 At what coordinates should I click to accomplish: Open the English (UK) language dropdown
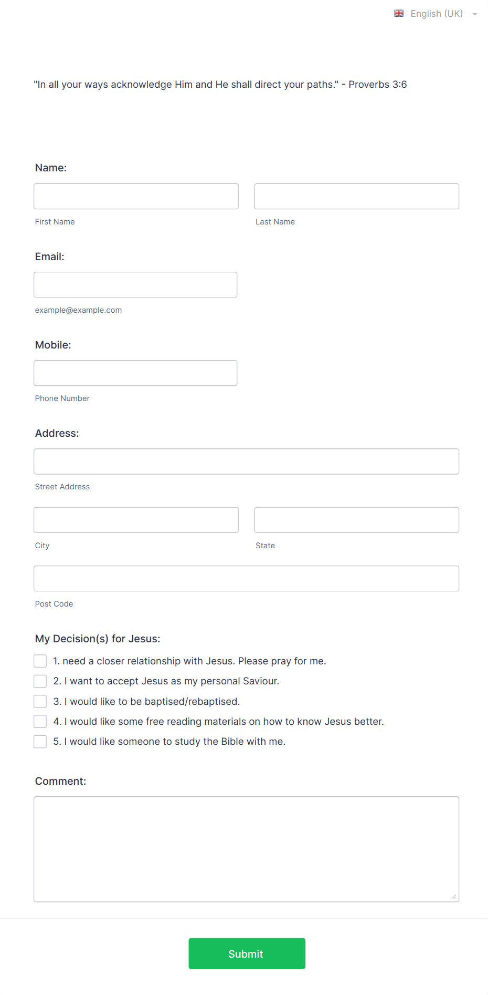(x=436, y=13)
